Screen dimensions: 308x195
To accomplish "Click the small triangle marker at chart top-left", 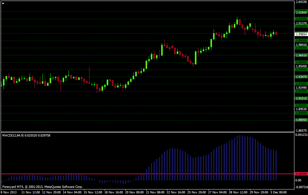I will [3, 3].
